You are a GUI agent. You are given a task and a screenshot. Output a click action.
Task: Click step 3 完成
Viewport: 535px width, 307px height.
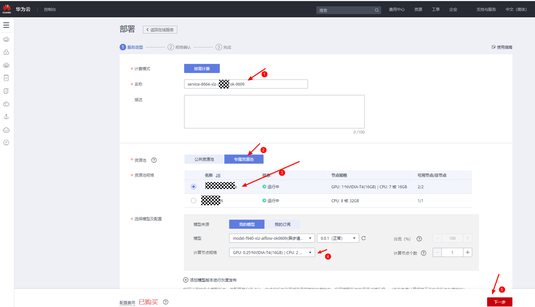pyautogui.click(x=223, y=47)
